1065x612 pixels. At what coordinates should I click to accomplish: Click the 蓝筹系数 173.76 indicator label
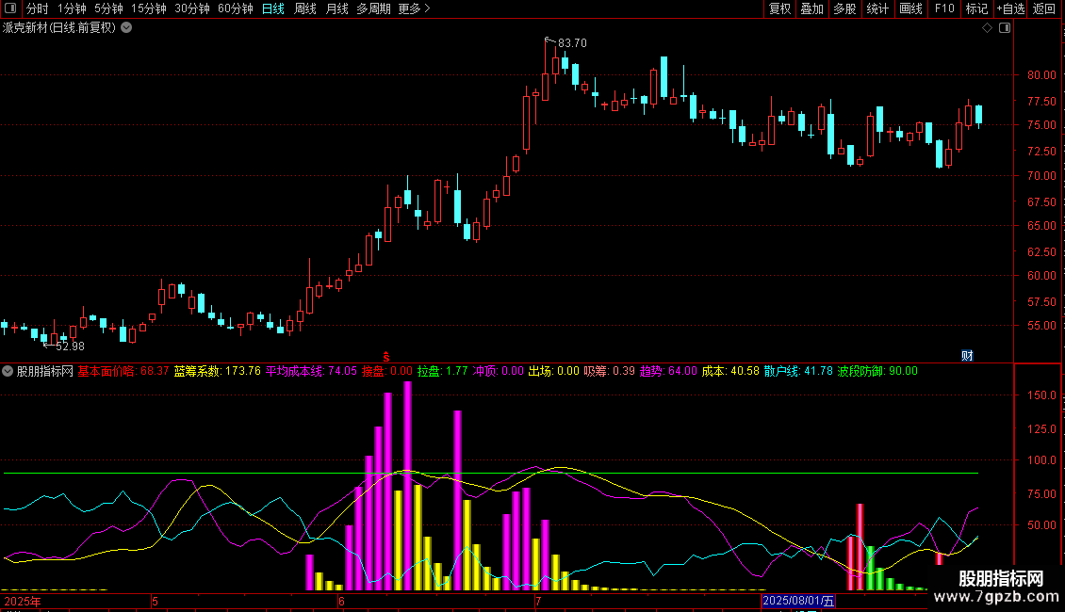coord(218,371)
